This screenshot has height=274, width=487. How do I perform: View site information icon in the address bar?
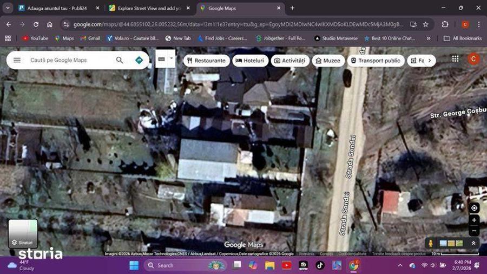tap(66, 24)
